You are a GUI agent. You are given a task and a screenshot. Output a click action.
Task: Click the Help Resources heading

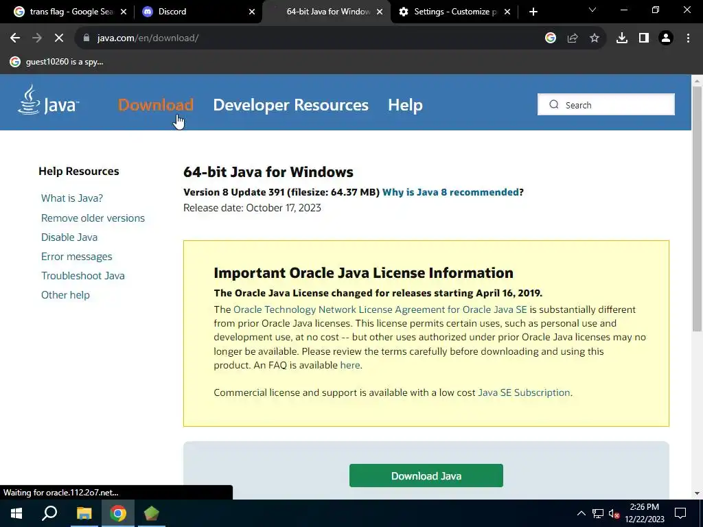pos(79,171)
